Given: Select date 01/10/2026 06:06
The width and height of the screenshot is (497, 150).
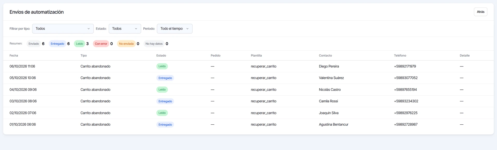Looking at the screenshot, I should 23,124.
